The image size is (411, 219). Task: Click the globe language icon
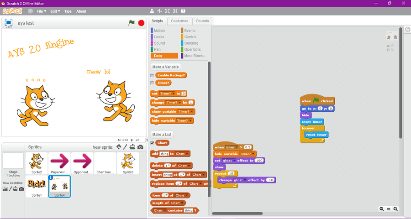point(31,11)
